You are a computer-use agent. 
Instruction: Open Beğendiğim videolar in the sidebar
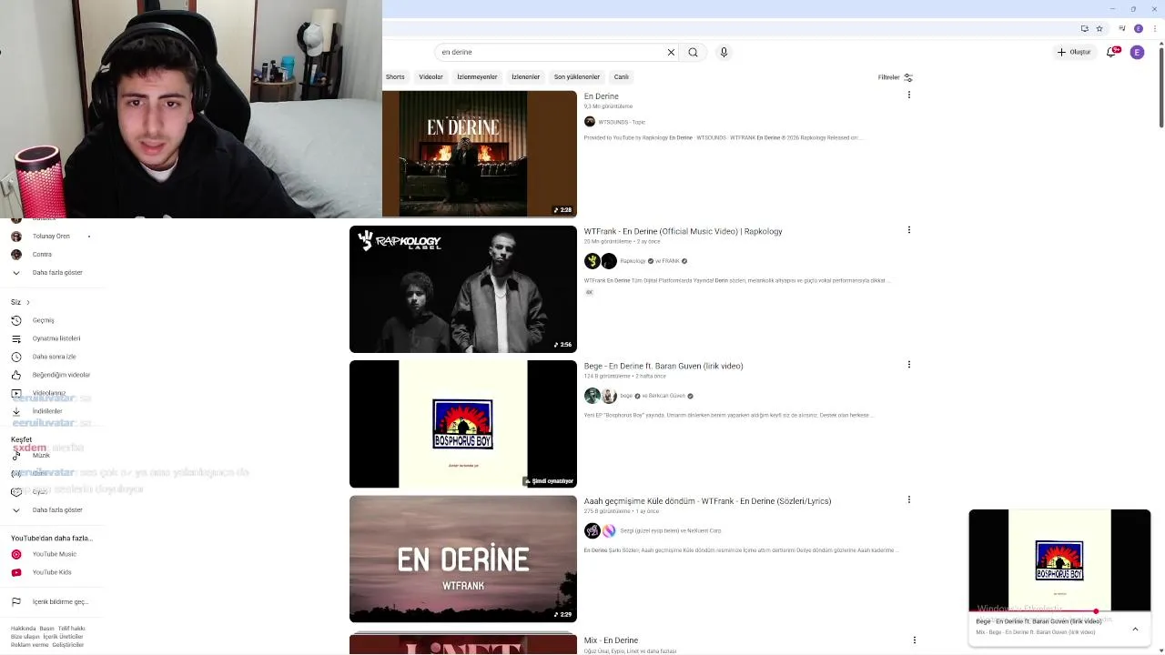pyautogui.click(x=50, y=375)
